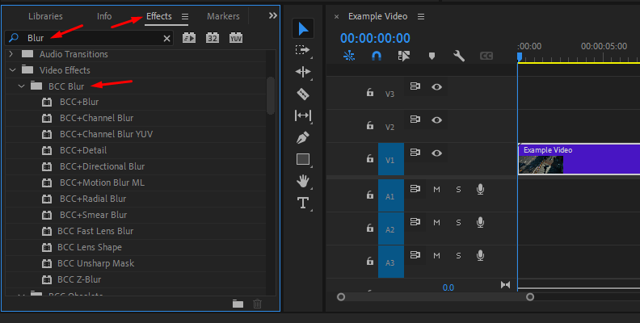640x323 pixels.
Task: Enable voice-over record on A3
Action: [481, 255]
